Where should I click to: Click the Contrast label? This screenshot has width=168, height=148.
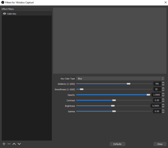pos(71,101)
